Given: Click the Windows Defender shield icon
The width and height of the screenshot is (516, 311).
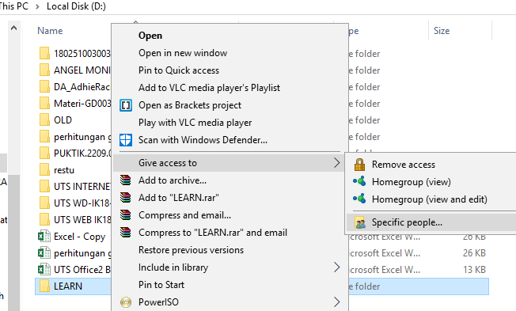Looking at the screenshot, I should pyautogui.click(x=126, y=140).
